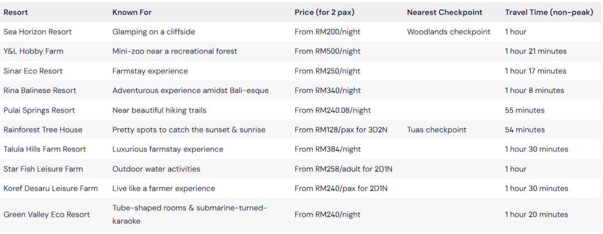
Task: Click the Tuas checkpoint cell
Action: pyautogui.click(x=437, y=130)
